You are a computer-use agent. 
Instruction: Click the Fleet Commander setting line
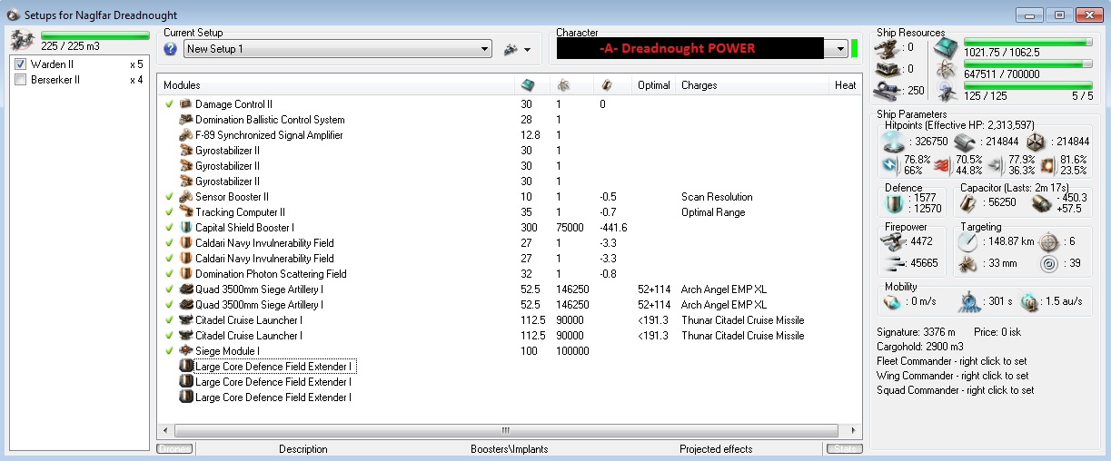(953, 361)
